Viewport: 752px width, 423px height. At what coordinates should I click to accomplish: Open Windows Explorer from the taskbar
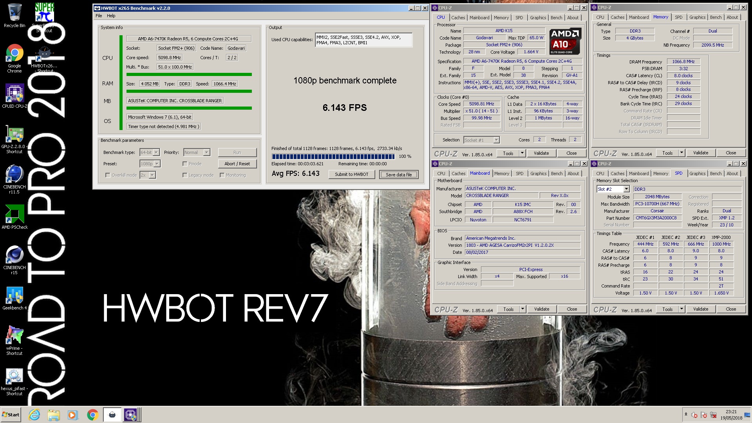click(54, 415)
